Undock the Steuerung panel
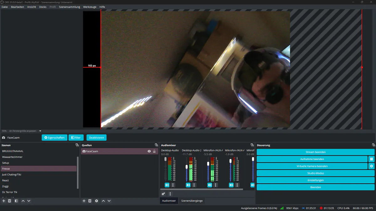This screenshot has width=376, height=211. (x=373, y=145)
